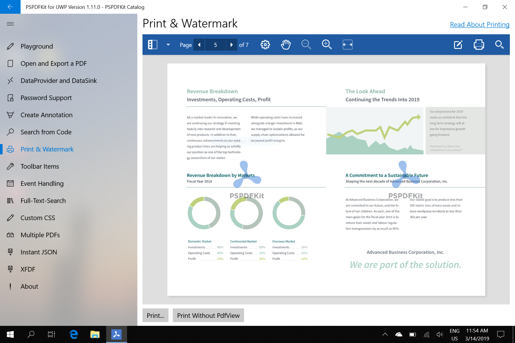Click Print Without PdfView button
Screen dimensions: 515x343
point(208,315)
